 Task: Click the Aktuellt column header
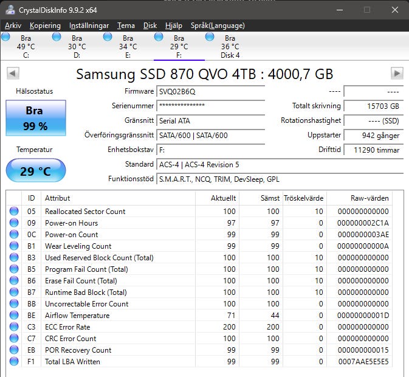(218, 198)
